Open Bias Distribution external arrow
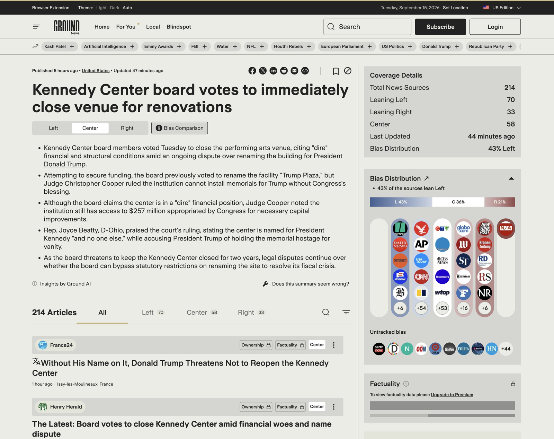Viewport: 554px width, 439px height. click(427, 178)
